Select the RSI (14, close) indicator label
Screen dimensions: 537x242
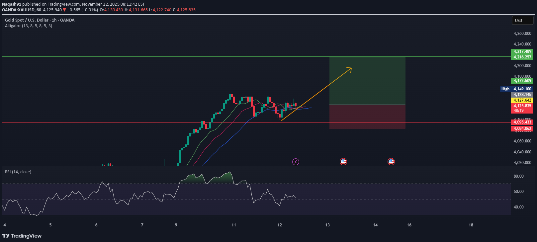(x=18, y=172)
